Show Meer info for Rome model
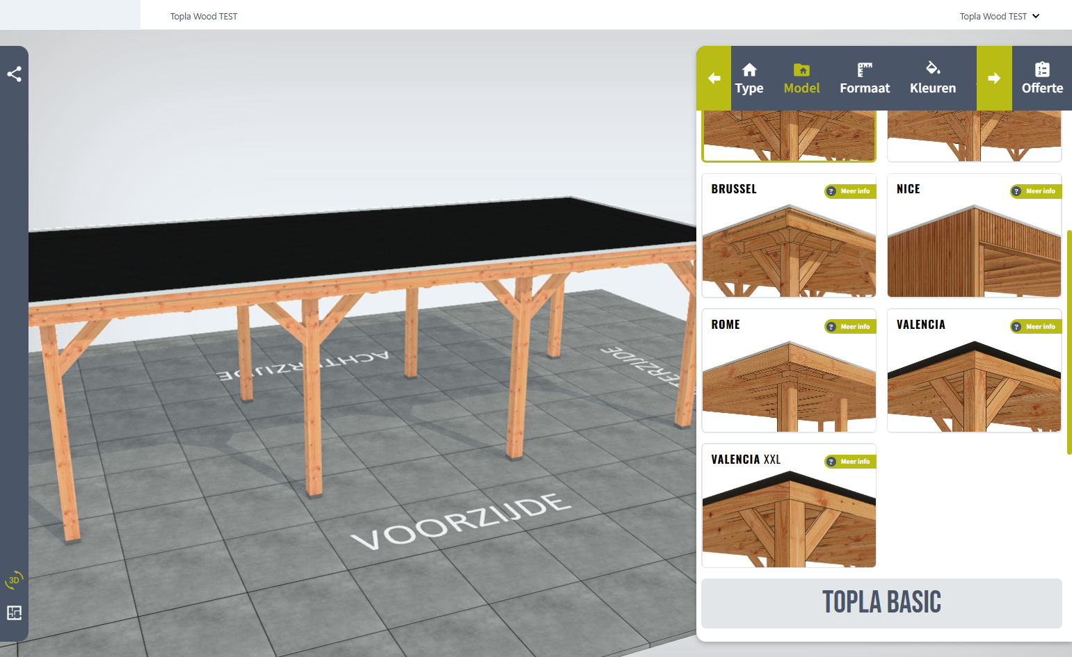This screenshot has height=657, width=1072. click(849, 327)
